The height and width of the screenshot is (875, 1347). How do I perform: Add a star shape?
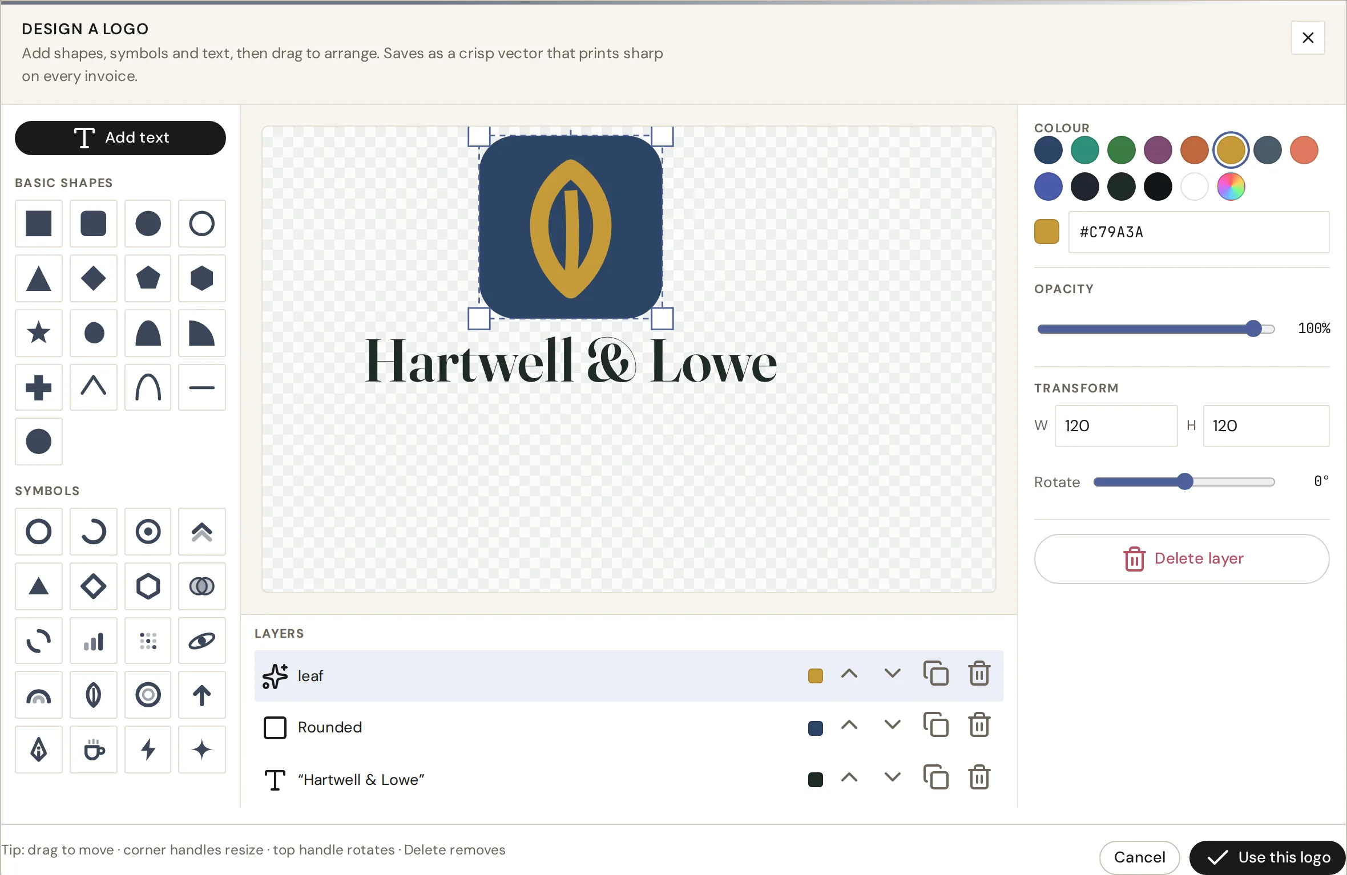point(39,333)
